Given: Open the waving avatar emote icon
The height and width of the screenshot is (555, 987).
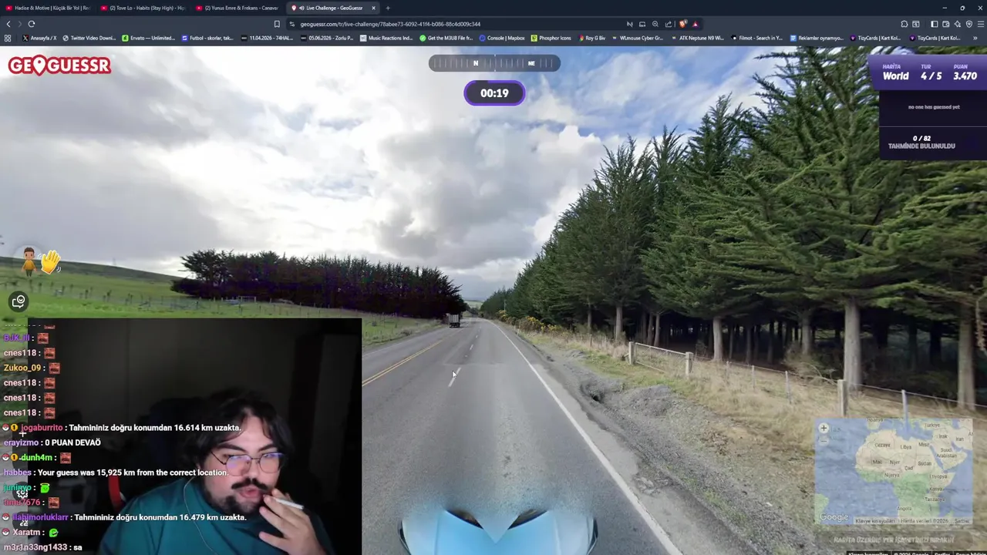Looking at the screenshot, I should (42, 262).
